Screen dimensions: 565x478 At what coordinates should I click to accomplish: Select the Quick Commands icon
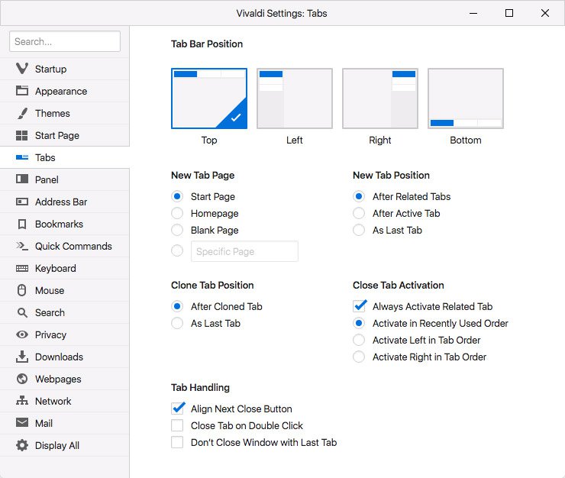[x=21, y=246]
